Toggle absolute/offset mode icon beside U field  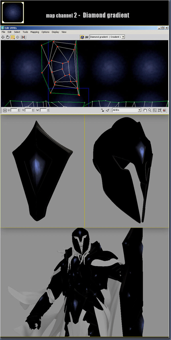pos(5,110)
